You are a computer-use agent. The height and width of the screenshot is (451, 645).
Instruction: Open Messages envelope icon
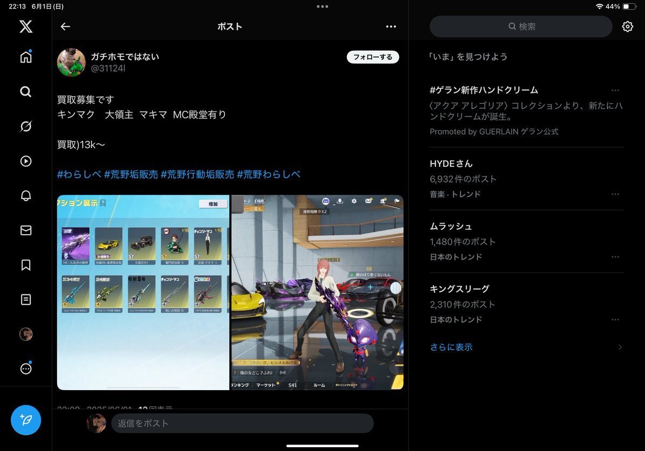[x=26, y=230]
